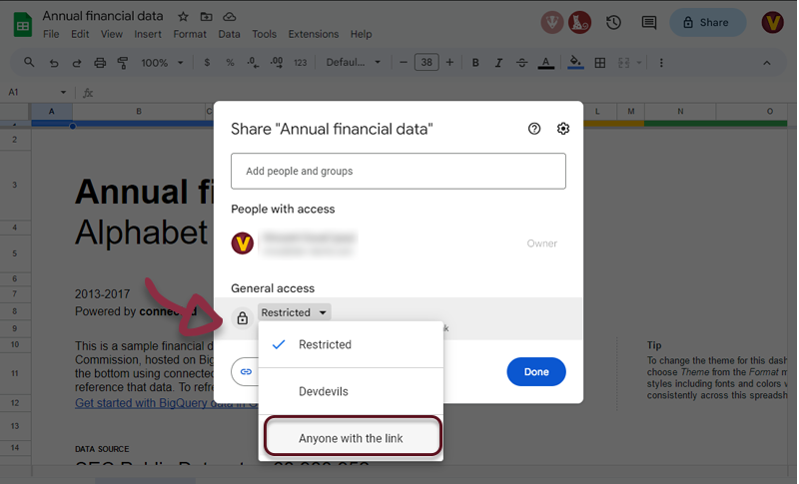The image size is (799, 484).
Task: Click the Add people and groups field
Action: [x=398, y=171]
